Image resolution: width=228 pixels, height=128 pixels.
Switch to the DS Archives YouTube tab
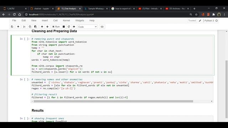(x=177, y=9)
